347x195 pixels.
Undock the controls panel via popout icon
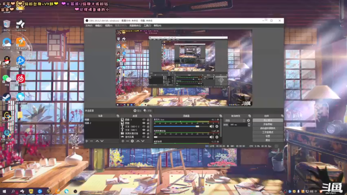pos(282,116)
